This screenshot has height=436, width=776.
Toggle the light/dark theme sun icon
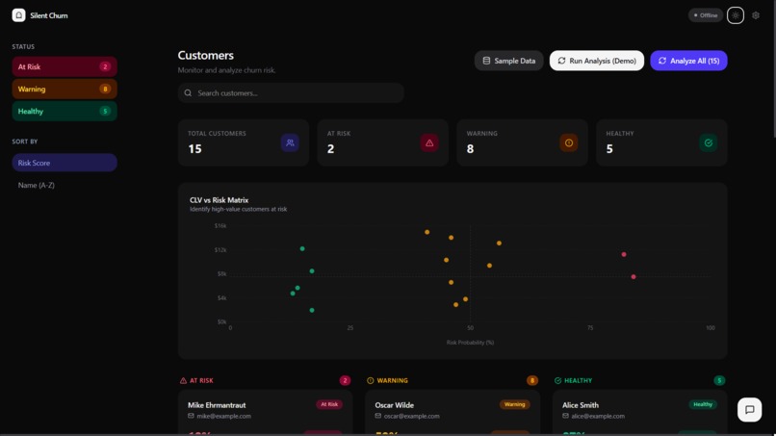click(736, 15)
